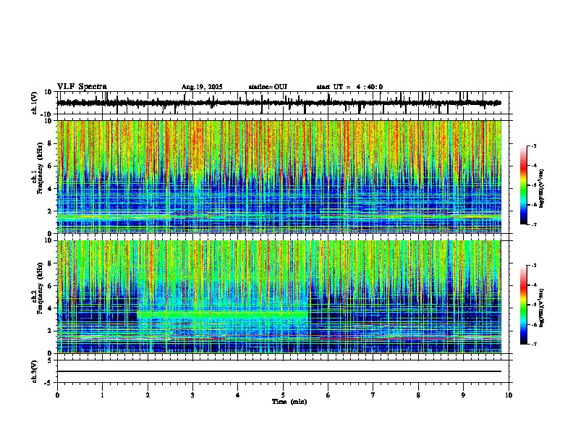The image size is (573, 443).
Task: Click time axis tick label "1"
Action: click(x=102, y=395)
